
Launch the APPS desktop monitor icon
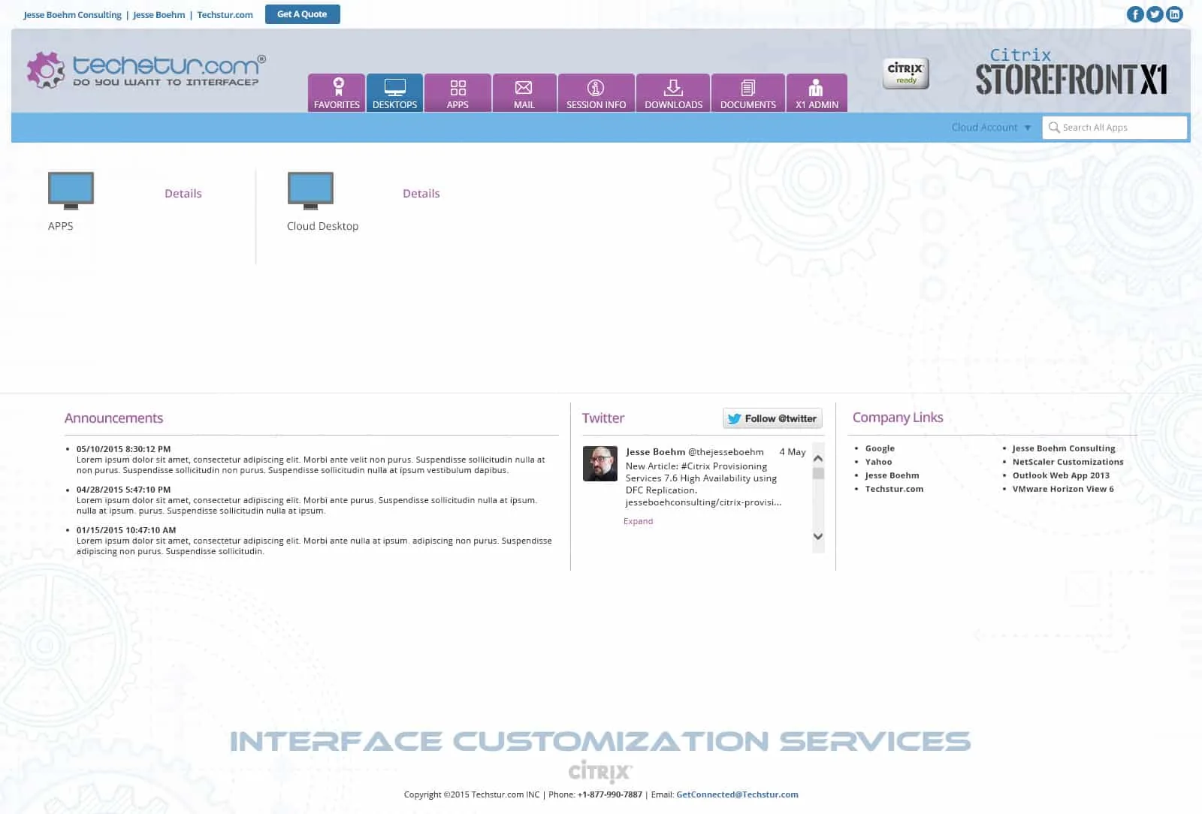tap(71, 191)
